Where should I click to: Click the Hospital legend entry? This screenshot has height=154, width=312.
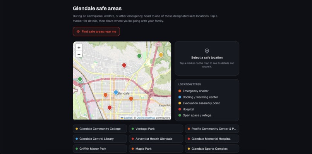186,109
